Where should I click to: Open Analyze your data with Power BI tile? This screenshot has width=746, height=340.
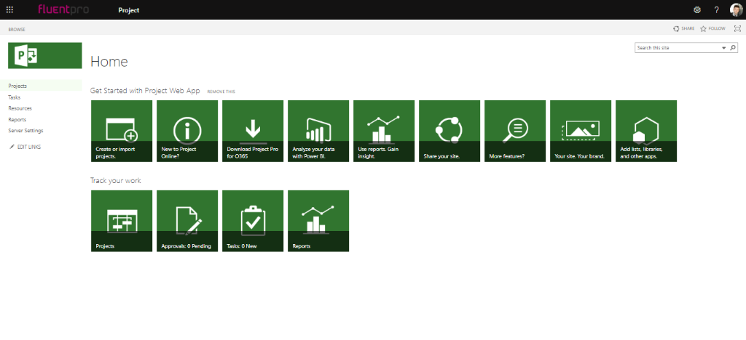coord(319,131)
